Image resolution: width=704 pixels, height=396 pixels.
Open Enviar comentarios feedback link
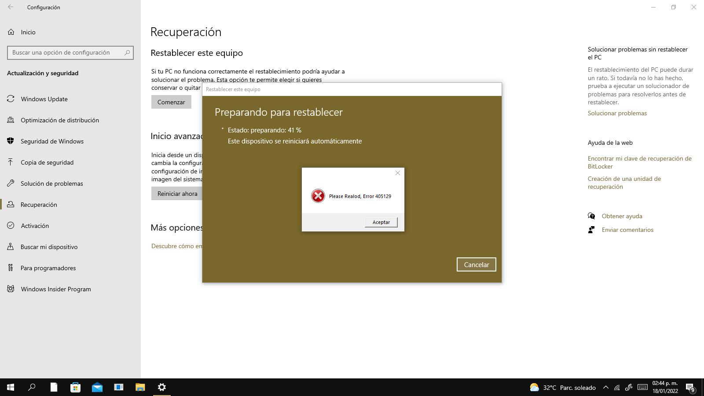(x=627, y=230)
